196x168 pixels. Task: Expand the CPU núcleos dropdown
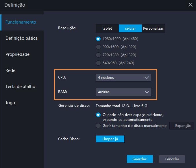click(123, 77)
